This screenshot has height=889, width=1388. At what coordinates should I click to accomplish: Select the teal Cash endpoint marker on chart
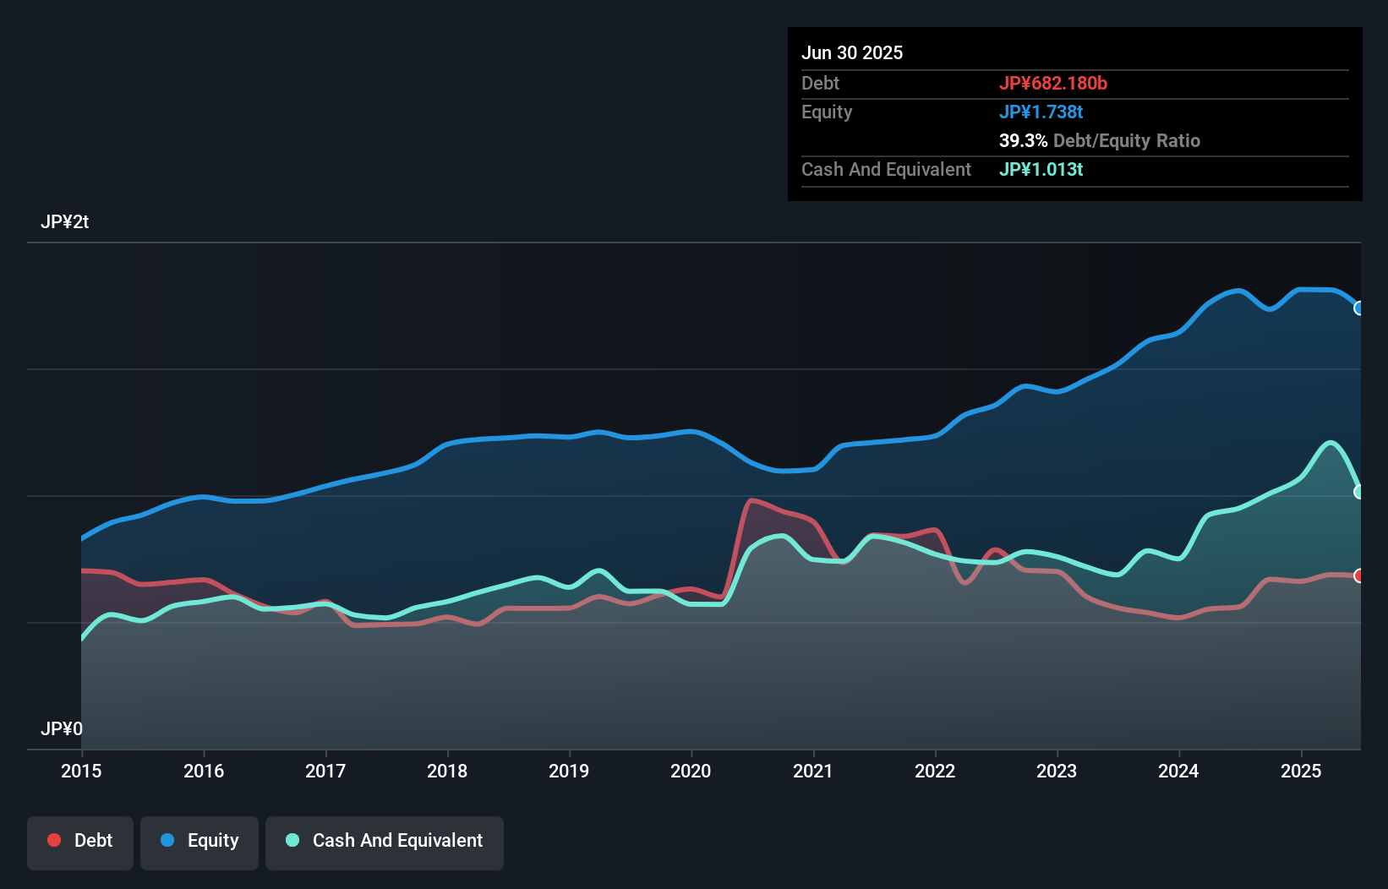point(1358,491)
